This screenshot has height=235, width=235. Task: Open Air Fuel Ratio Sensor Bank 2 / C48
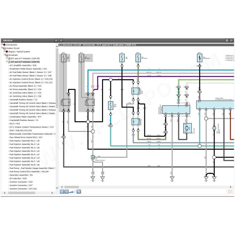point(31,76)
